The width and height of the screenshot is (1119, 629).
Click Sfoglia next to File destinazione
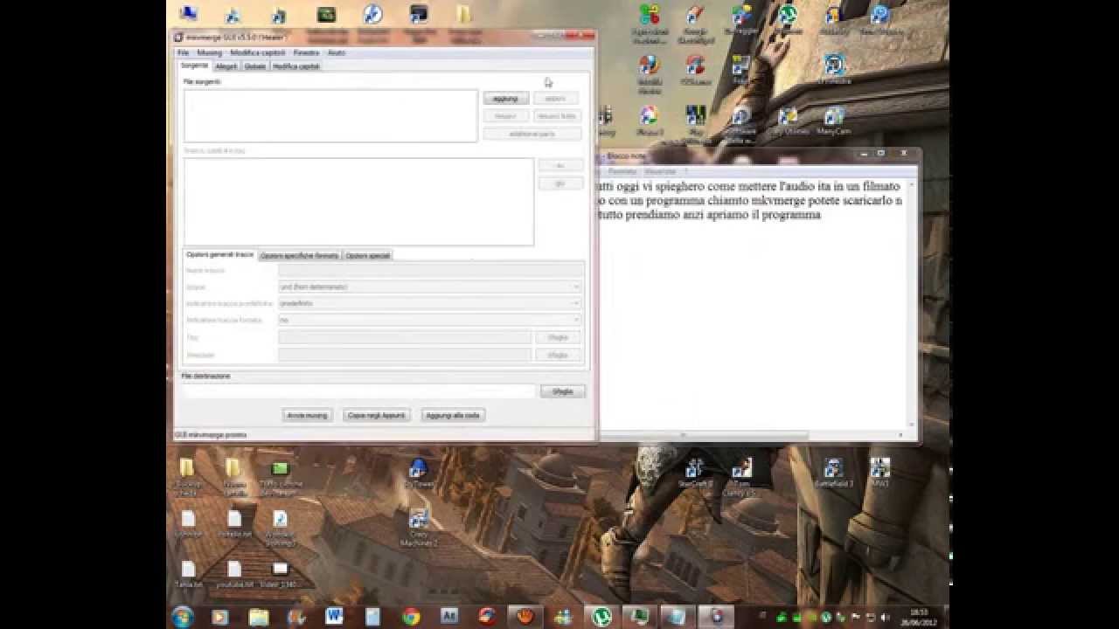pos(562,391)
